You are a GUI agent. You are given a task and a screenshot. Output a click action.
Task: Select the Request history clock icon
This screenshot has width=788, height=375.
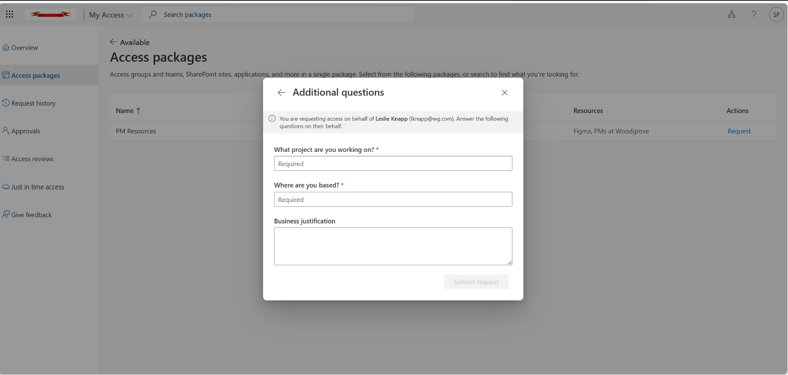click(6, 103)
